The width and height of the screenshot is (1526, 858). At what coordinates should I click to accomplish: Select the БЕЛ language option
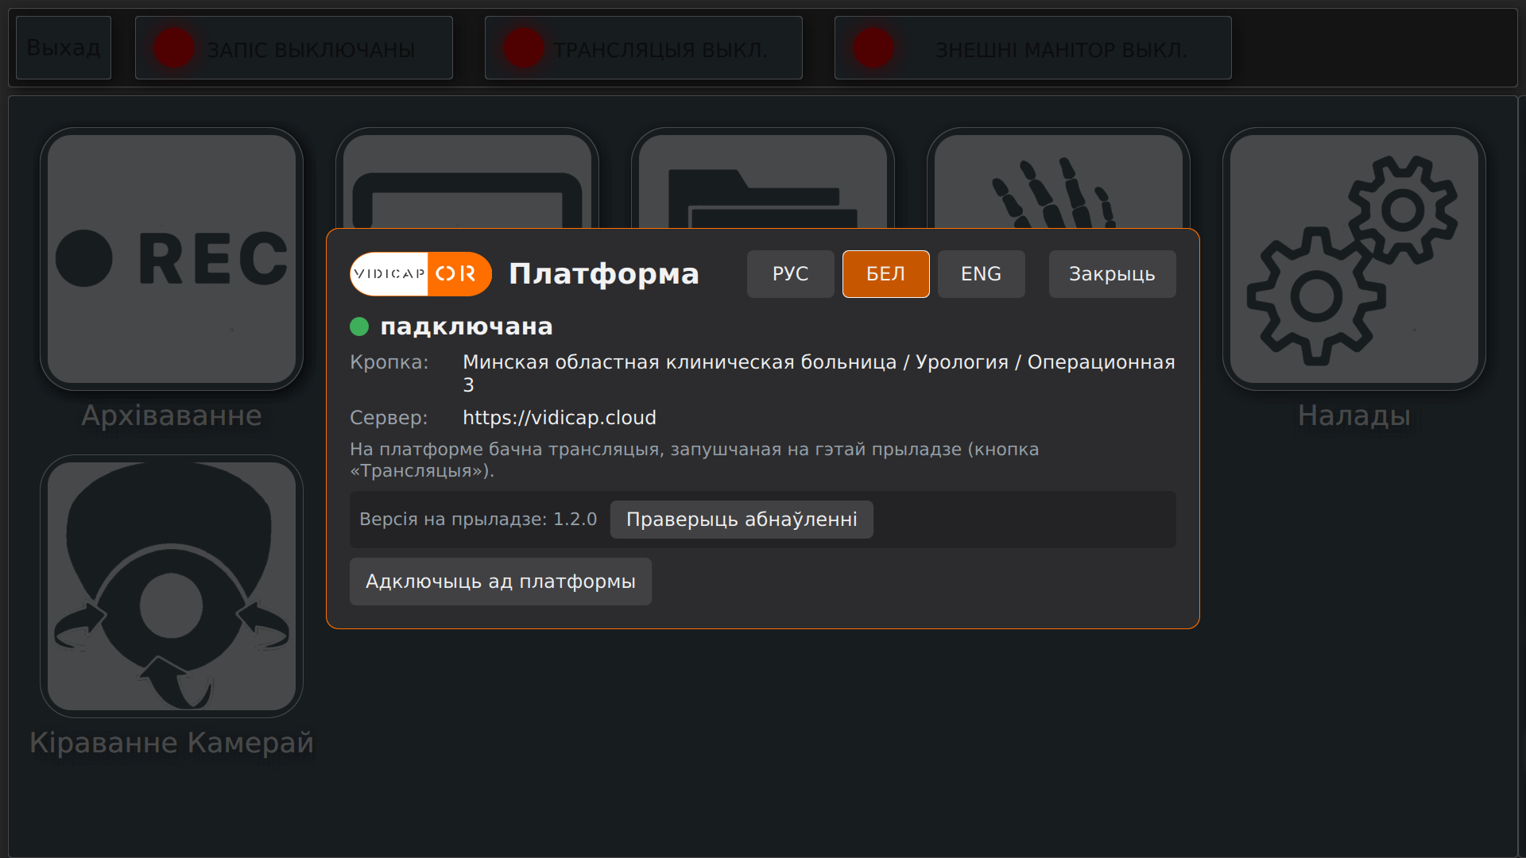click(886, 274)
